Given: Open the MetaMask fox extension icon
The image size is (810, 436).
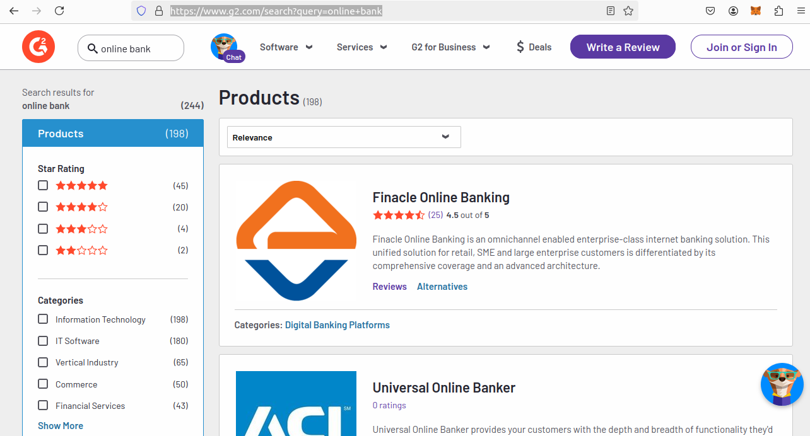Looking at the screenshot, I should (756, 11).
